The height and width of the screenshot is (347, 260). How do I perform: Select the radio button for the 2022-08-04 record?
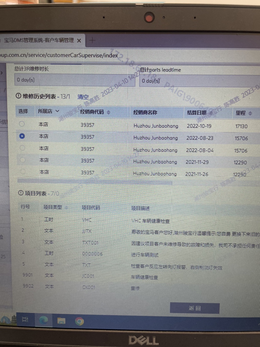point(22,148)
